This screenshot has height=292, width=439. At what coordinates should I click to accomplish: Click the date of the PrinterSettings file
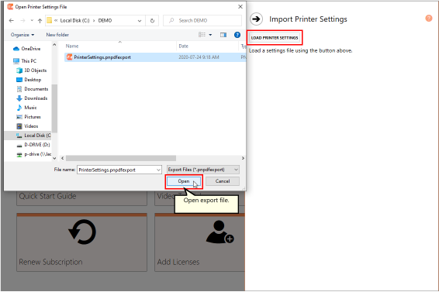coord(199,57)
